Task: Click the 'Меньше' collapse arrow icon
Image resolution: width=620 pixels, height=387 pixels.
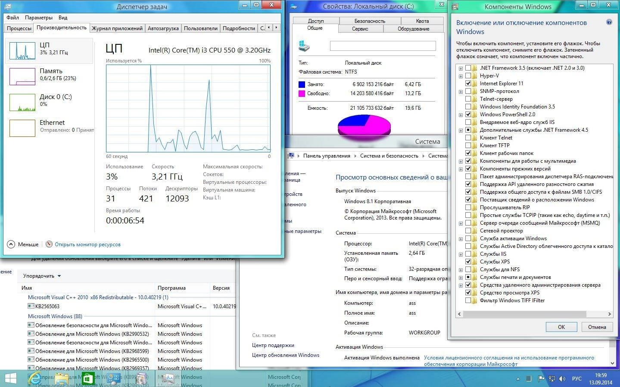Action: tap(11, 244)
